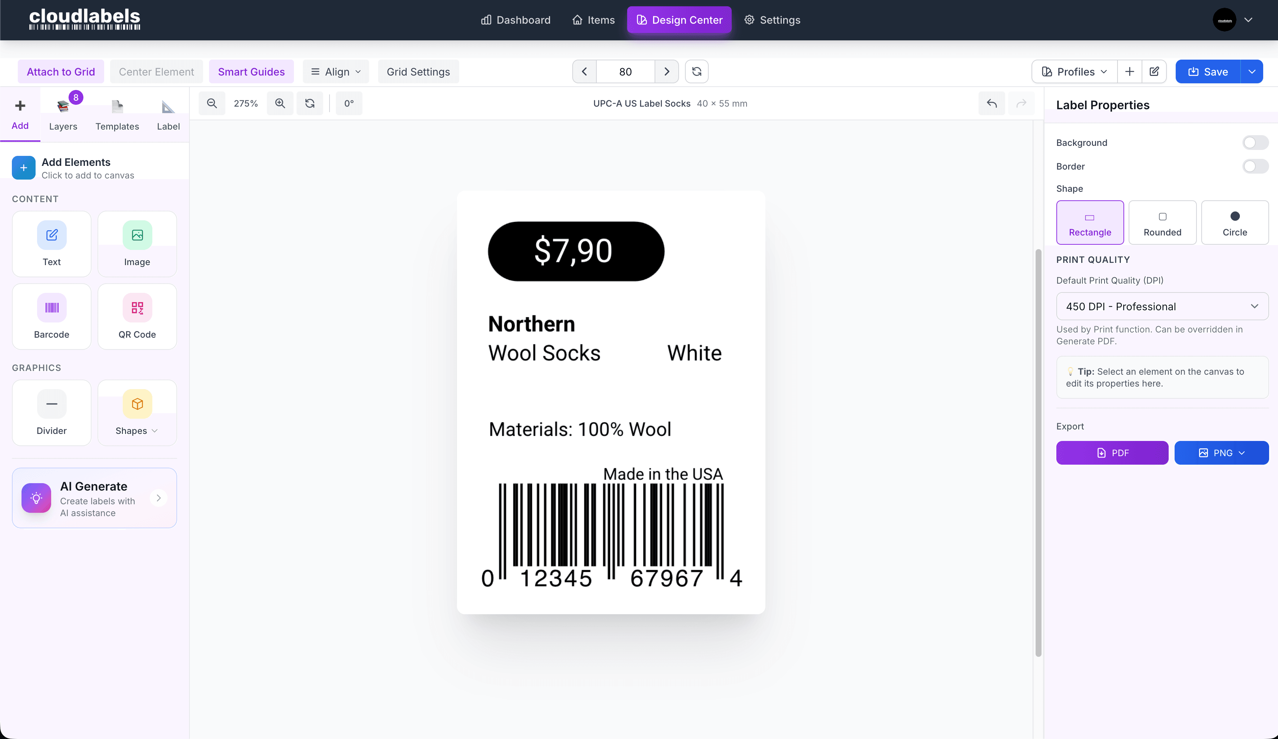Add a QR Code element
Viewport: 1278px width, 739px height.
click(x=136, y=317)
